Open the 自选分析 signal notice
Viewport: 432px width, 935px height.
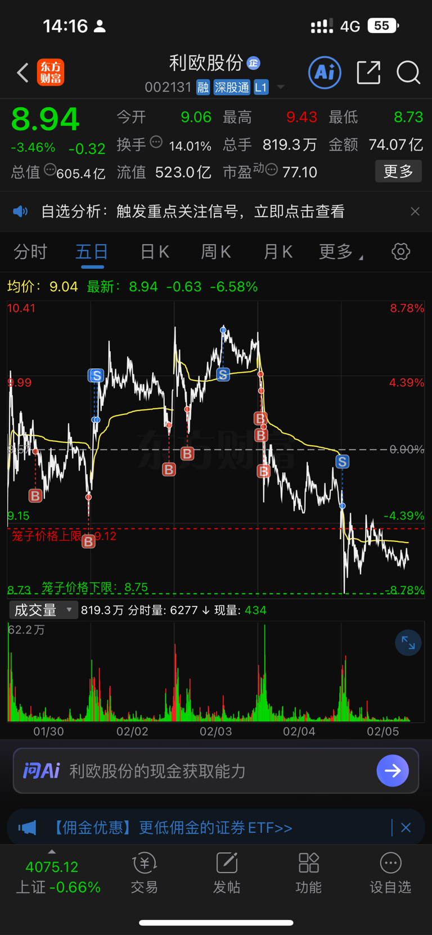tap(192, 211)
